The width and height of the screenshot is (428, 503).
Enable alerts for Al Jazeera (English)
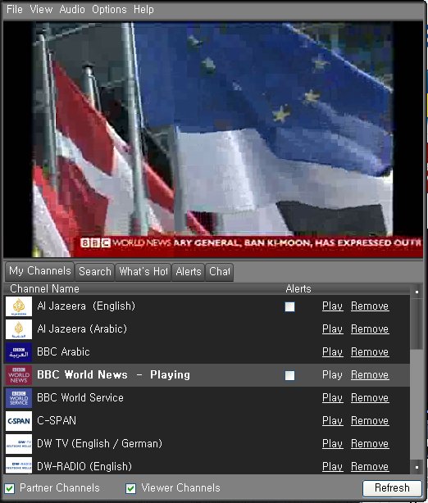coord(289,307)
